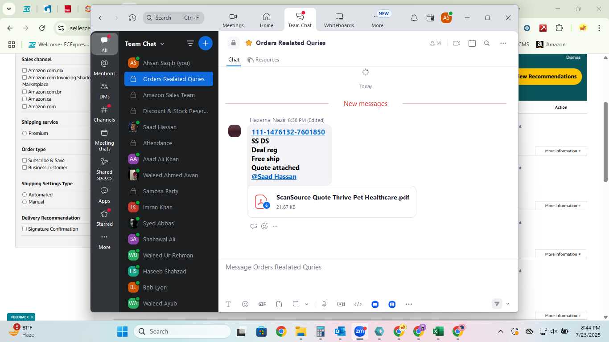Open the text formatting tool in composer

228,304
